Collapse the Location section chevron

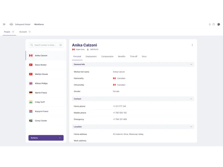coord(191,127)
